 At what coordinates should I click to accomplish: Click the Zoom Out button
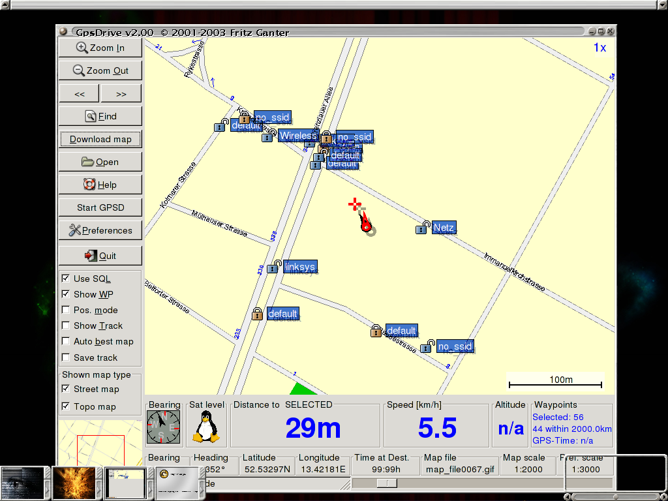tap(100, 70)
